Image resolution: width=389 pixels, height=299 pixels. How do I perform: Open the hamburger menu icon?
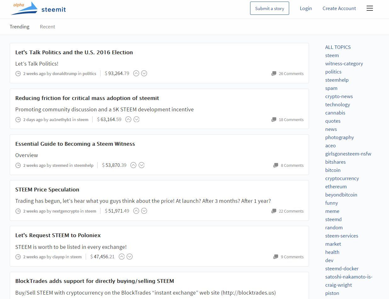370,9
